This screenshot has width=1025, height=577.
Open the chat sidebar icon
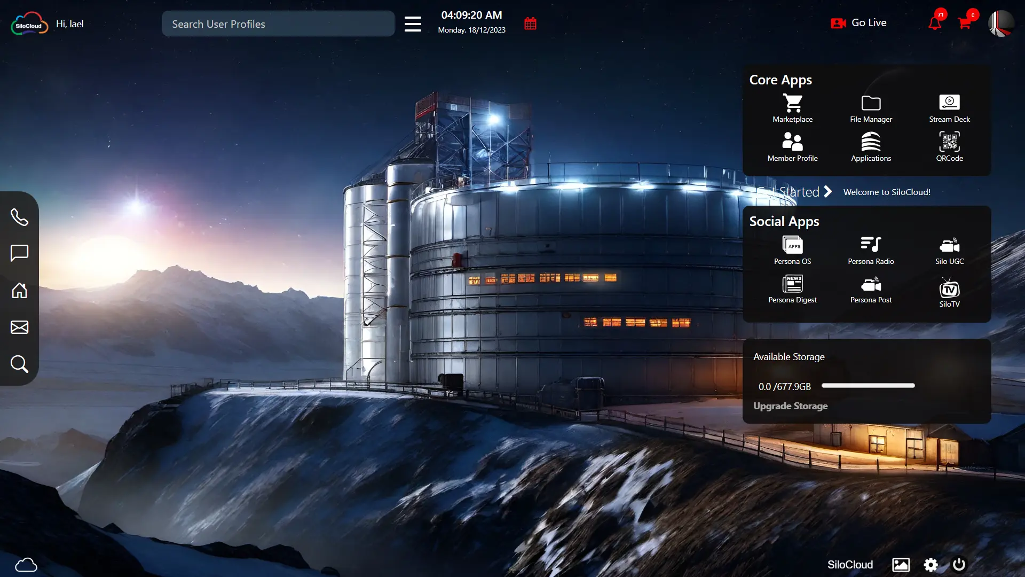click(19, 253)
